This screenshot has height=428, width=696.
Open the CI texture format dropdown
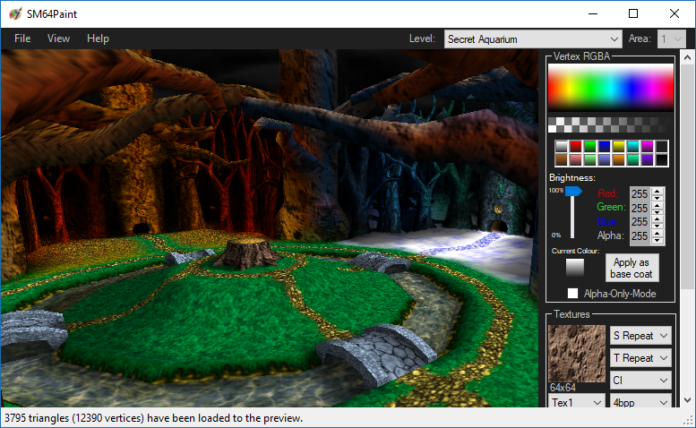coord(640,381)
